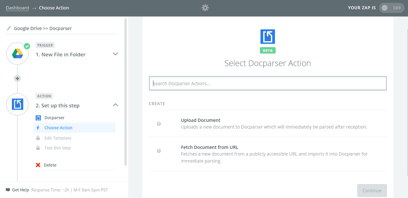
Task: Click the lock icon beside Edit Template
Action: click(38, 138)
